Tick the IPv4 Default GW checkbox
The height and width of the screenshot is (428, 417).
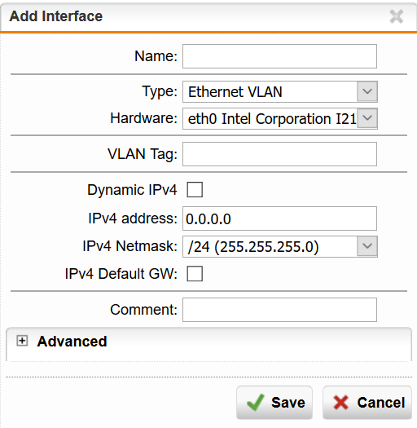(x=195, y=273)
